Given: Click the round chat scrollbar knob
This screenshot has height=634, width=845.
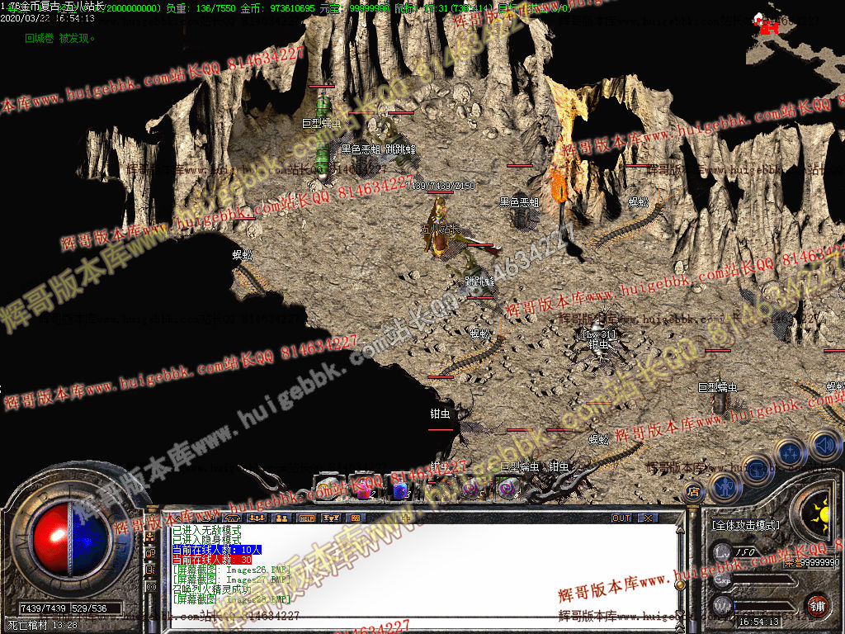Looking at the screenshot, I should (680, 584).
